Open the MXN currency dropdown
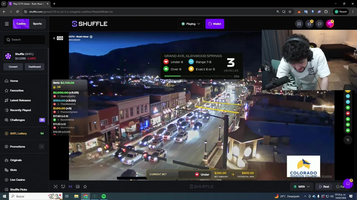This screenshot has height=200, width=357. click(x=301, y=187)
